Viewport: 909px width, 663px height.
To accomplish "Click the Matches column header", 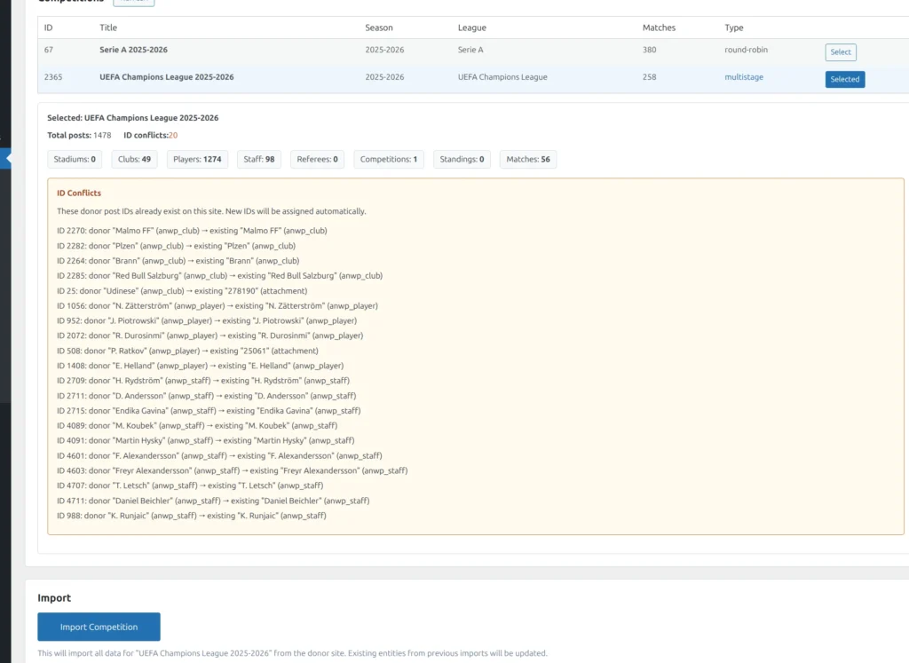I will point(660,28).
